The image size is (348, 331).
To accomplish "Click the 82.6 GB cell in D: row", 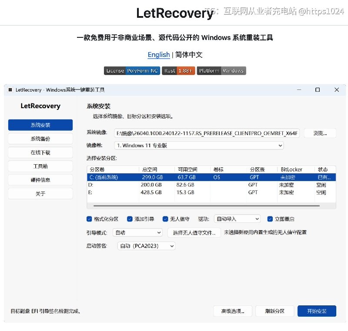I will [185, 185].
